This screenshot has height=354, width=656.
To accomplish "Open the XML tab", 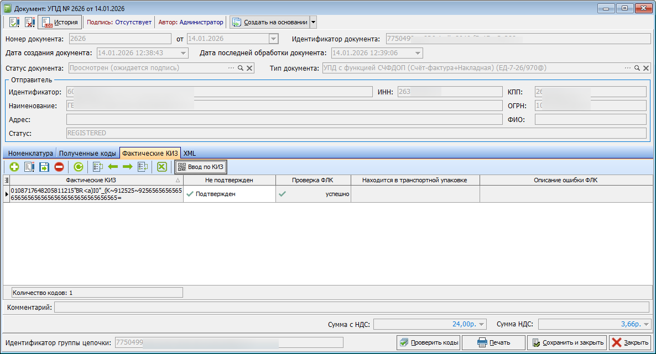I will coord(190,153).
